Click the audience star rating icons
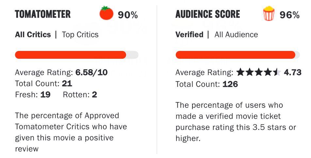The image size is (311, 158). (x=259, y=72)
